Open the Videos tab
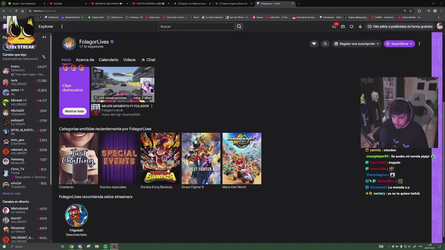The height and width of the screenshot is (250, 445). coord(129,60)
